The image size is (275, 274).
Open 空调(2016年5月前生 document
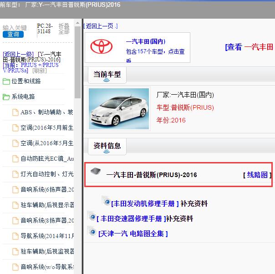pos(46,127)
